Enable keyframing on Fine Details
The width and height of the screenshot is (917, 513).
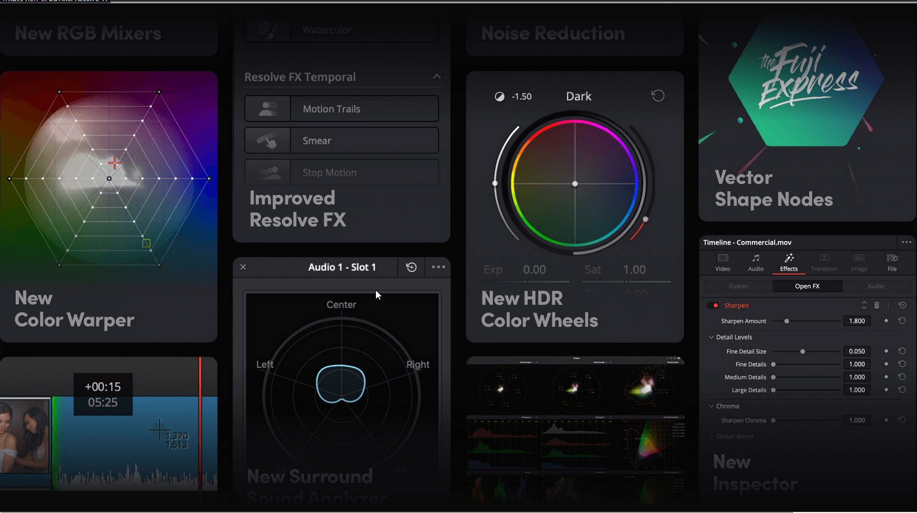(886, 364)
